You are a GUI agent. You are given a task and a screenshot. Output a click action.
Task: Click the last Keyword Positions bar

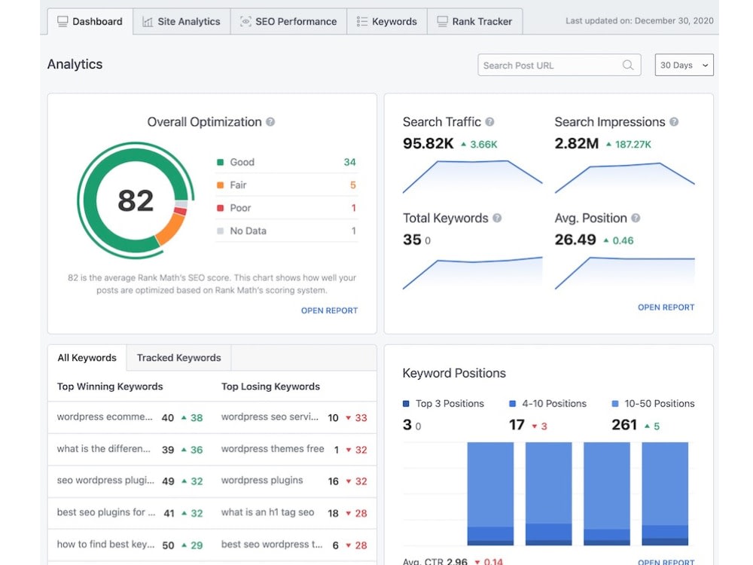(665, 494)
